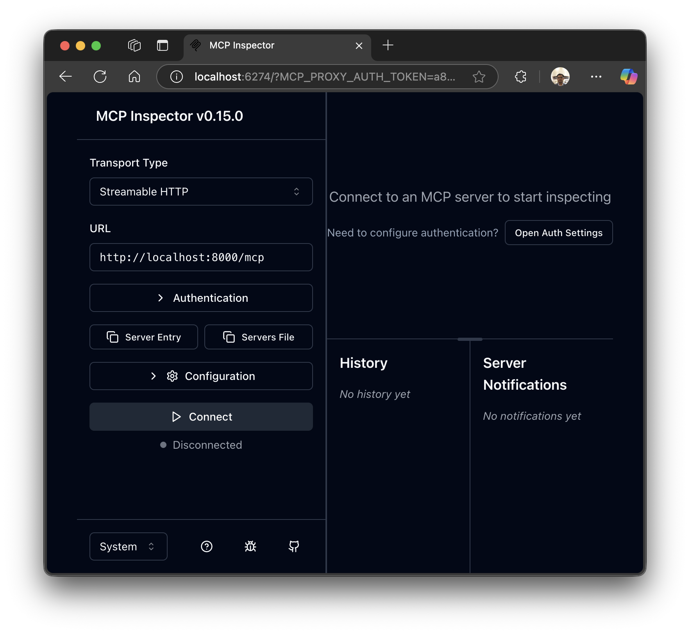
Task: Open the System theme dropdown
Action: coord(128,546)
